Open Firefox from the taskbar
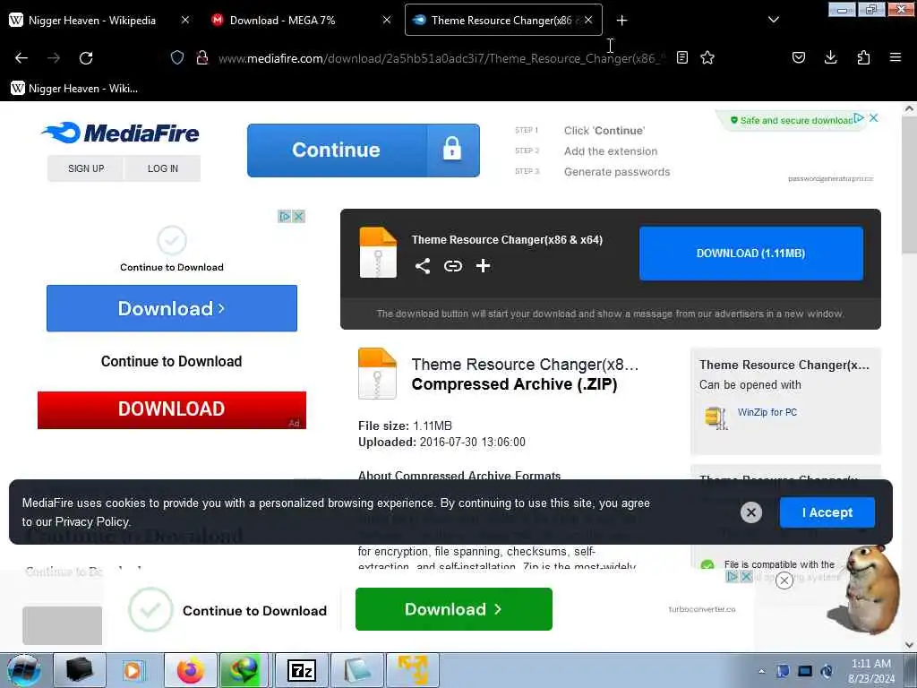The height and width of the screenshot is (688, 917). [x=191, y=670]
